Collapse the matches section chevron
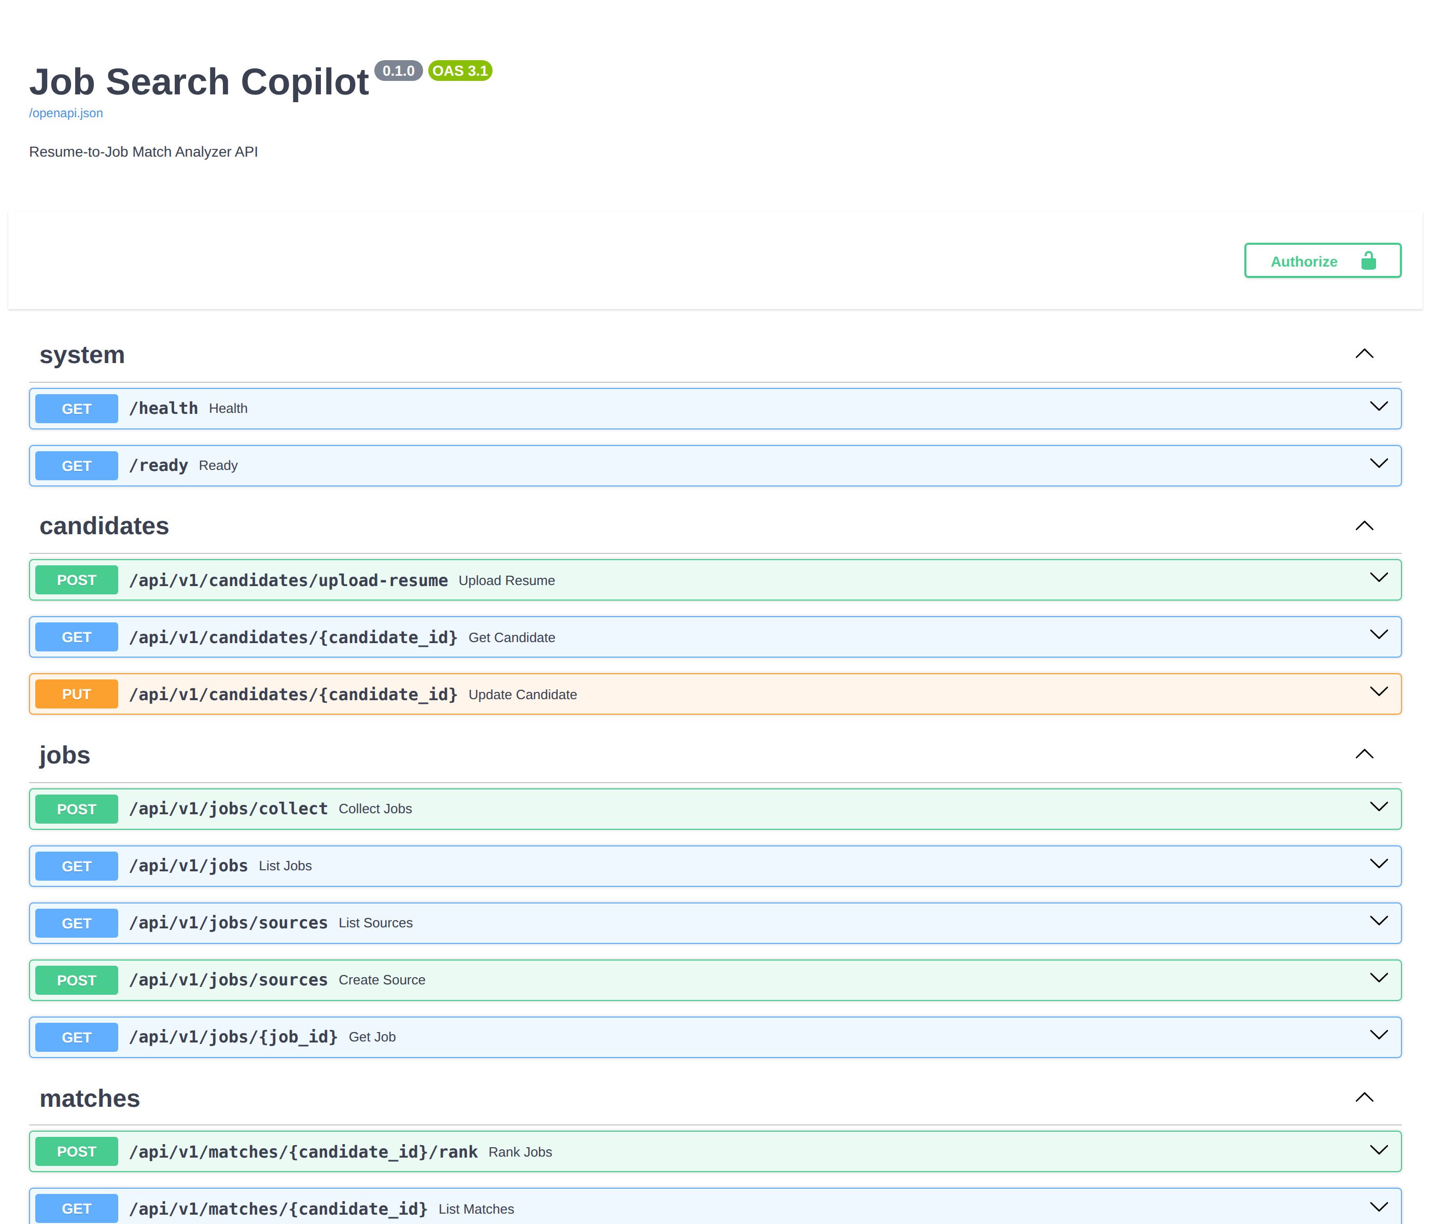 [1364, 1097]
